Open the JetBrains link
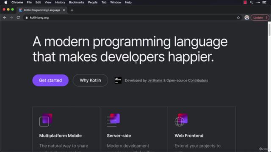Image resolution: width=271 pixels, height=152 pixels. 155,81
